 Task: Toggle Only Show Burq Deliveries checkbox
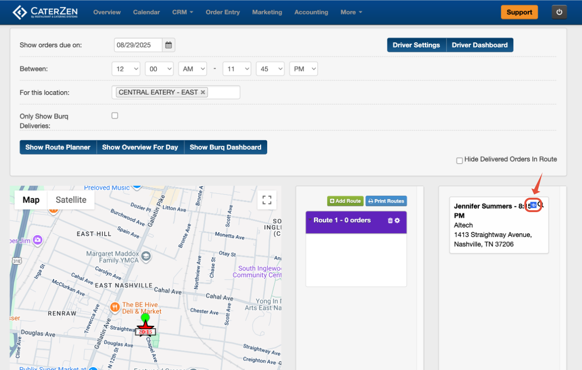115,116
